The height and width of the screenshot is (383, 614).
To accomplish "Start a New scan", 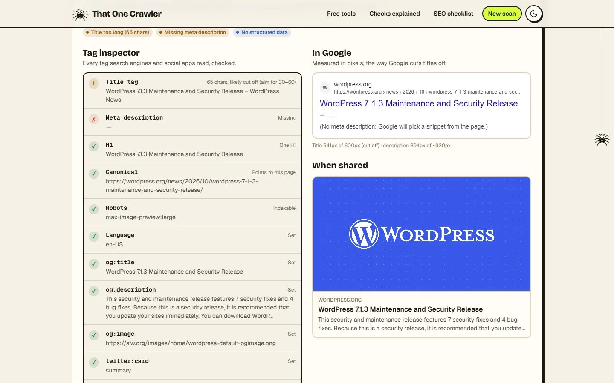I will (x=502, y=14).
